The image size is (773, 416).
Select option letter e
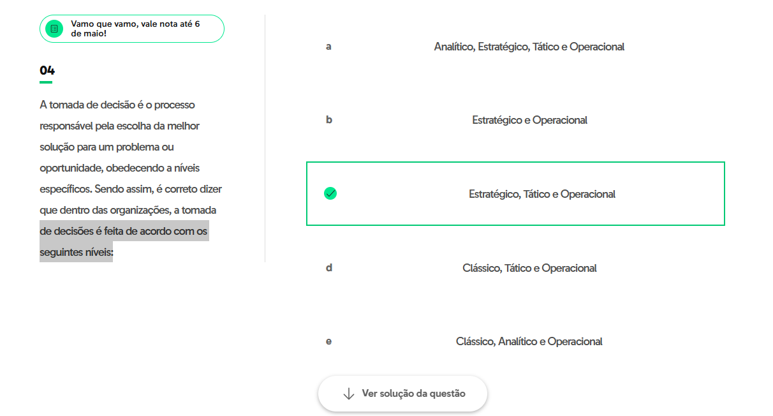(x=328, y=341)
